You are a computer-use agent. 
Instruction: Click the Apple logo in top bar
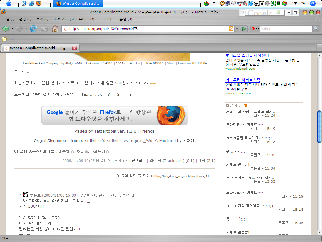tap(8, 3)
